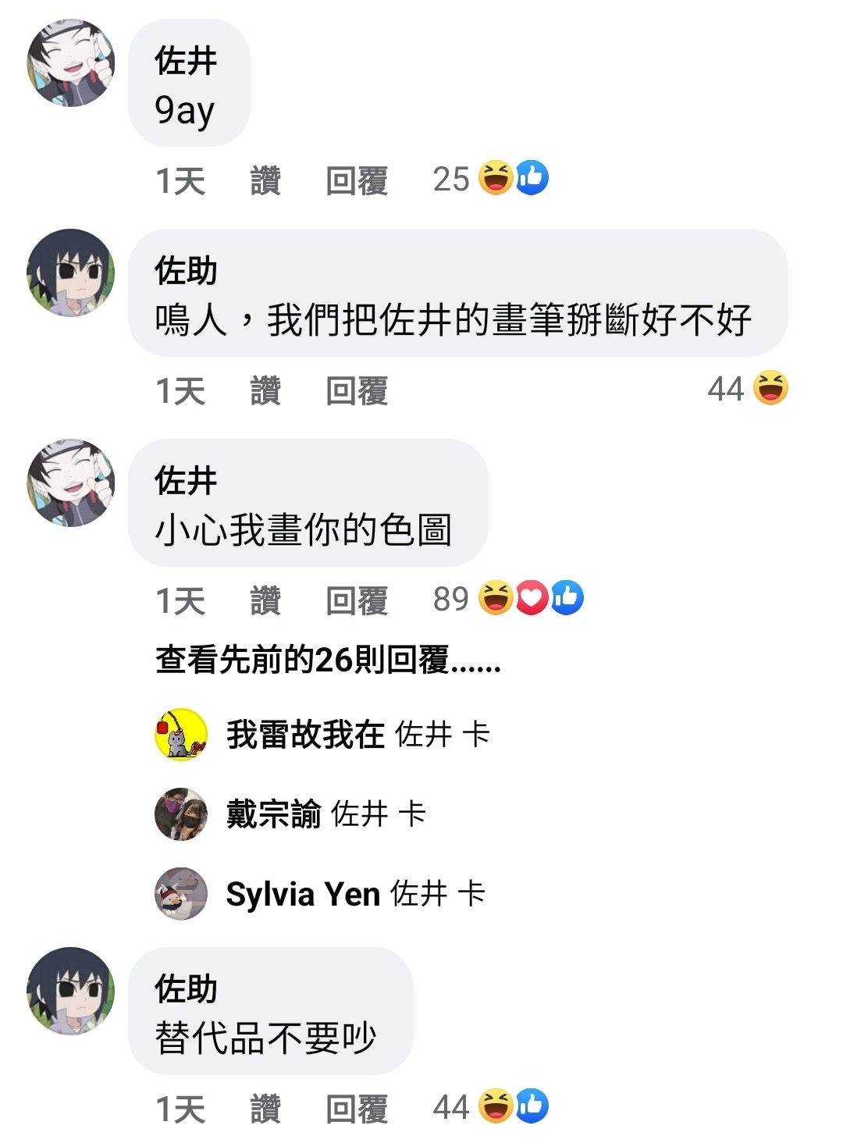843x1143 pixels.
Task: Expand 查看先前的26則回覆 replies
Action: [x=328, y=661]
